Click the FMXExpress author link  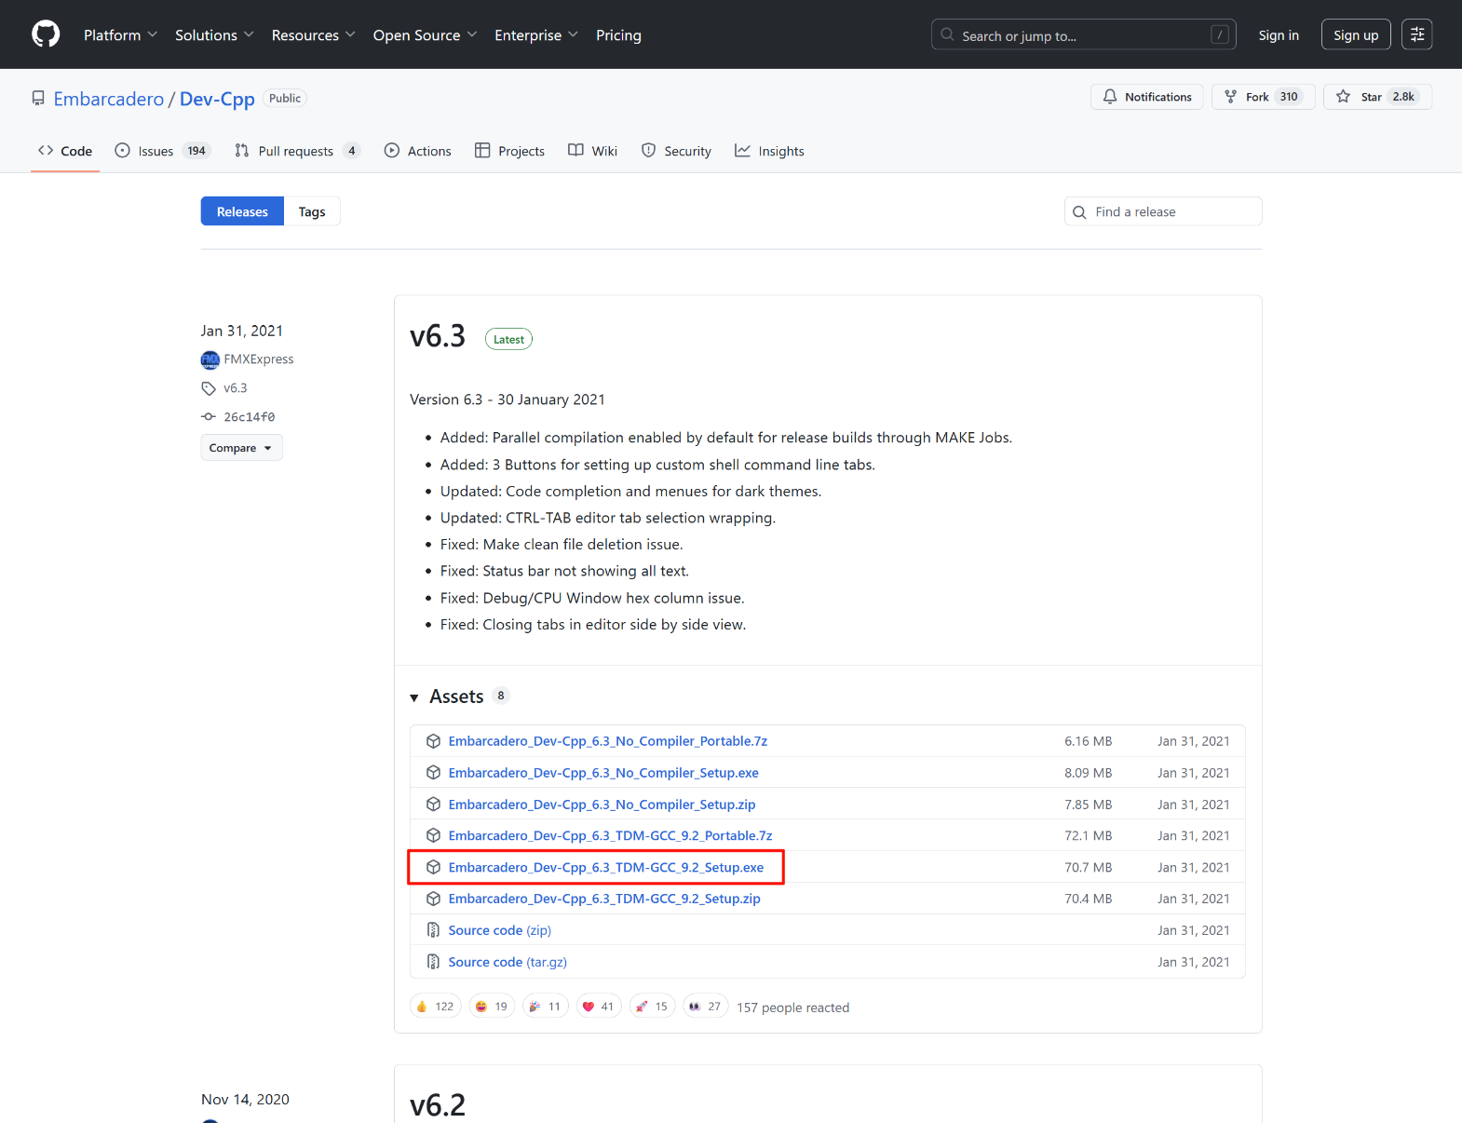pyautogui.click(x=259, y=359)
